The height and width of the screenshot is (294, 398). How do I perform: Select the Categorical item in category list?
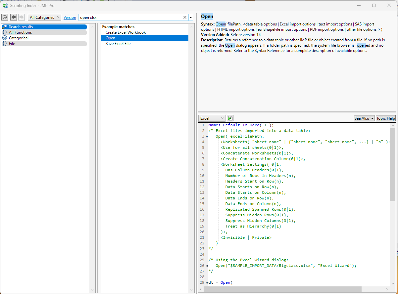pyautogui.click(x=19, y=38)
